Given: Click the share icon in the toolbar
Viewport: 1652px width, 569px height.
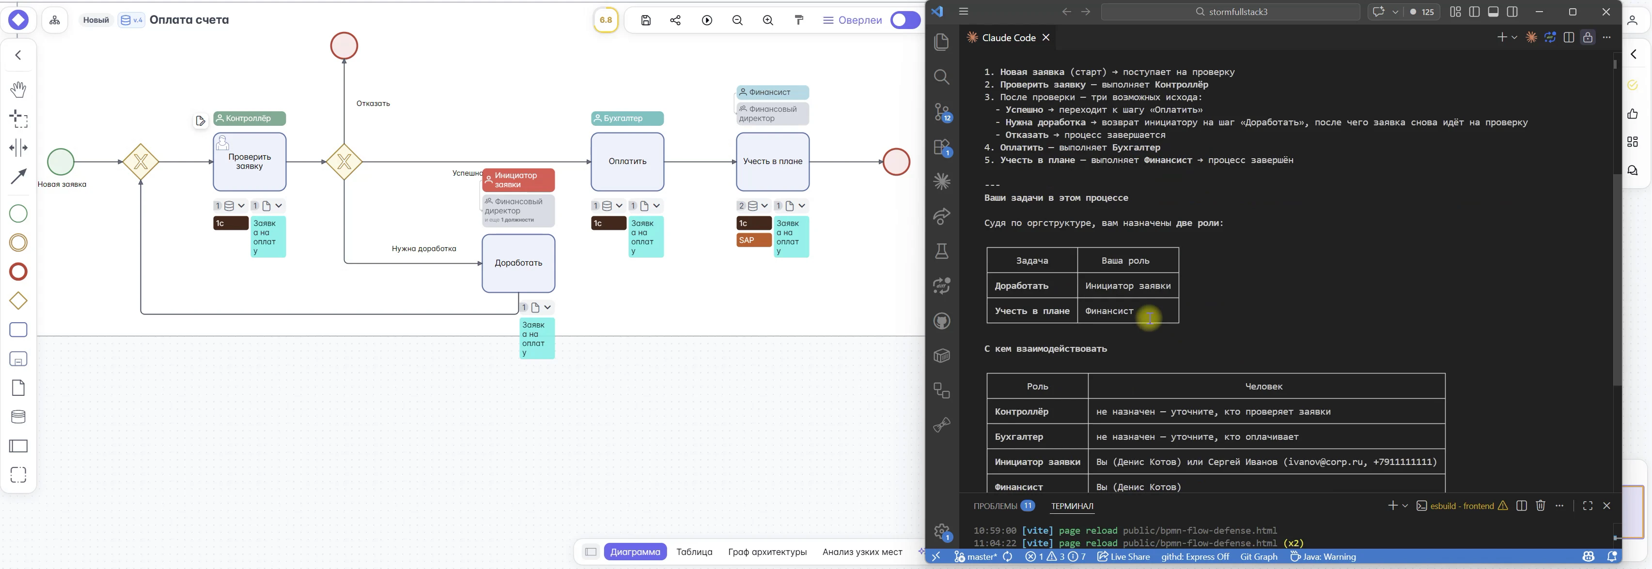Looking at the screenshot, I should click(675, 20).
